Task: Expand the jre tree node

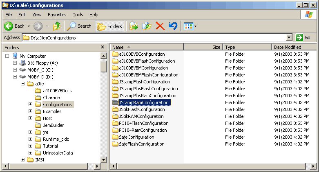Action: [30, 132]
